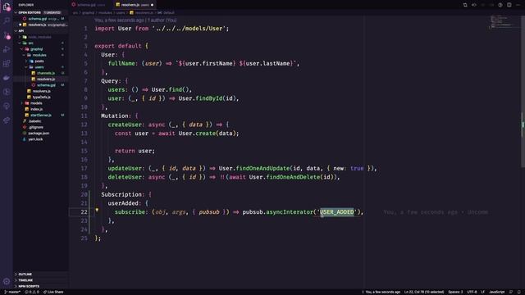525x295 pixels.
Task: Click the '1 author (You)' code lens above line 1
Action: point(162,20)
